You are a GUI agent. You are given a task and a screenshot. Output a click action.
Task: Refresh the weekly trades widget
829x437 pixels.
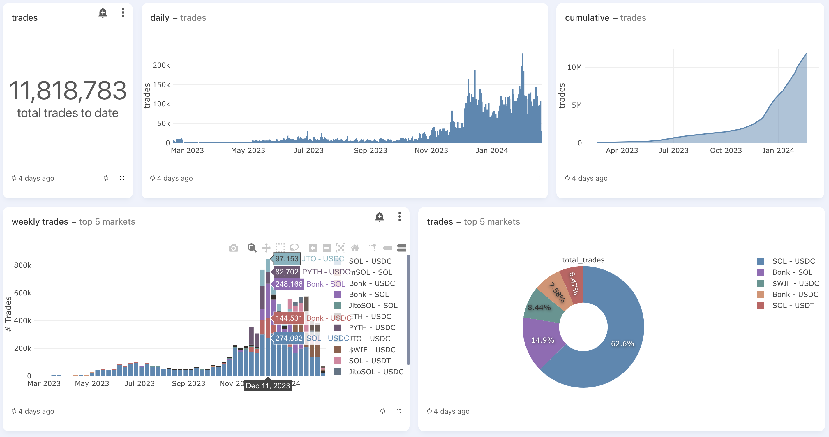pyautogui.click(x=383, y=411)
